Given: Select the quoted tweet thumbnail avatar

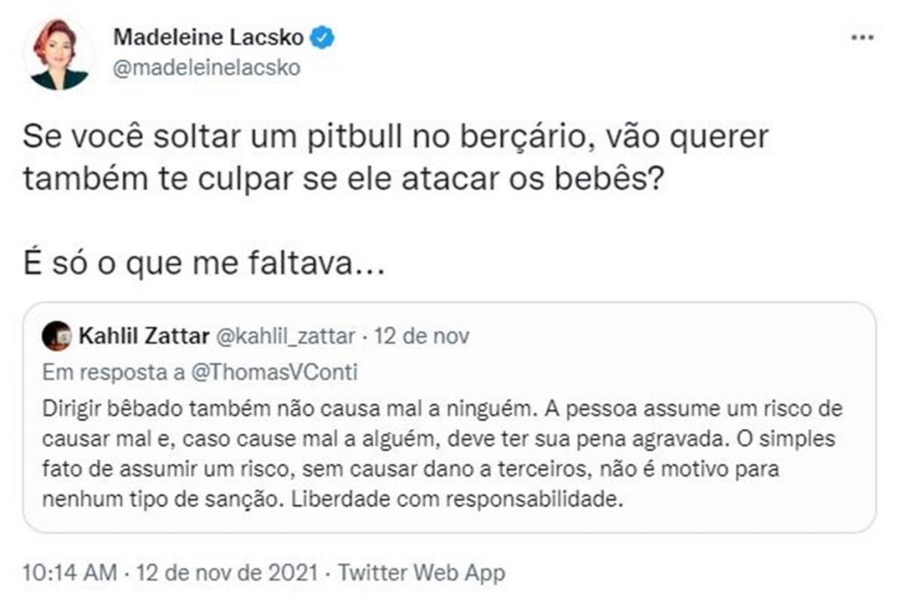Looking at the screenshot, I should tap(57, 332).
